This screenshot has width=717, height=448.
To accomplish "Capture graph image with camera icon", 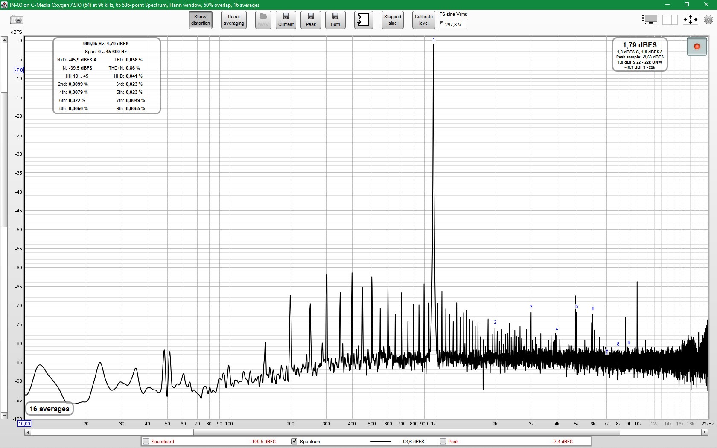I will click(17, 20).
